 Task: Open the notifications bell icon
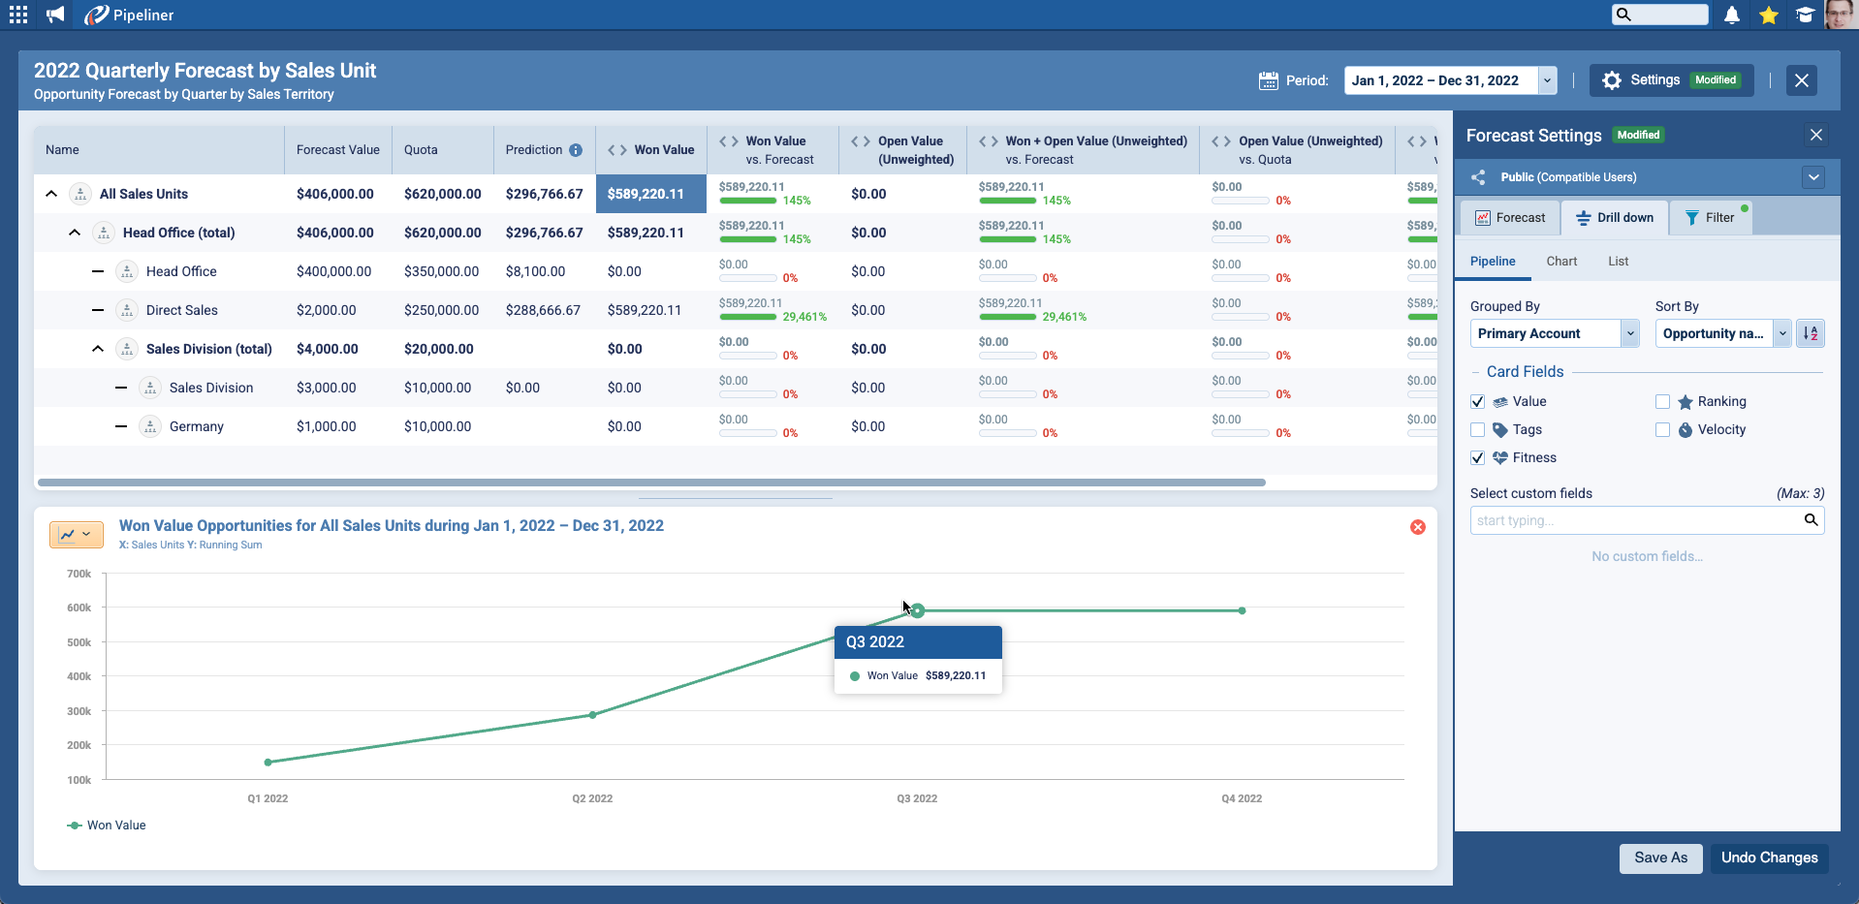[x=1732, y=15]
